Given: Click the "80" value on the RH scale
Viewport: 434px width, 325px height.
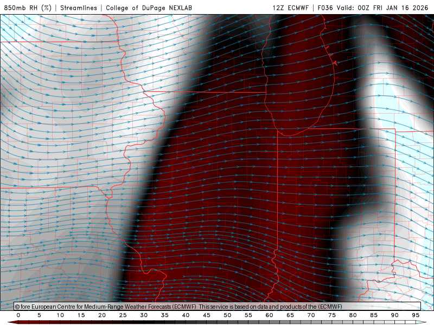Looking at the screenshot, I should [353, 315].
